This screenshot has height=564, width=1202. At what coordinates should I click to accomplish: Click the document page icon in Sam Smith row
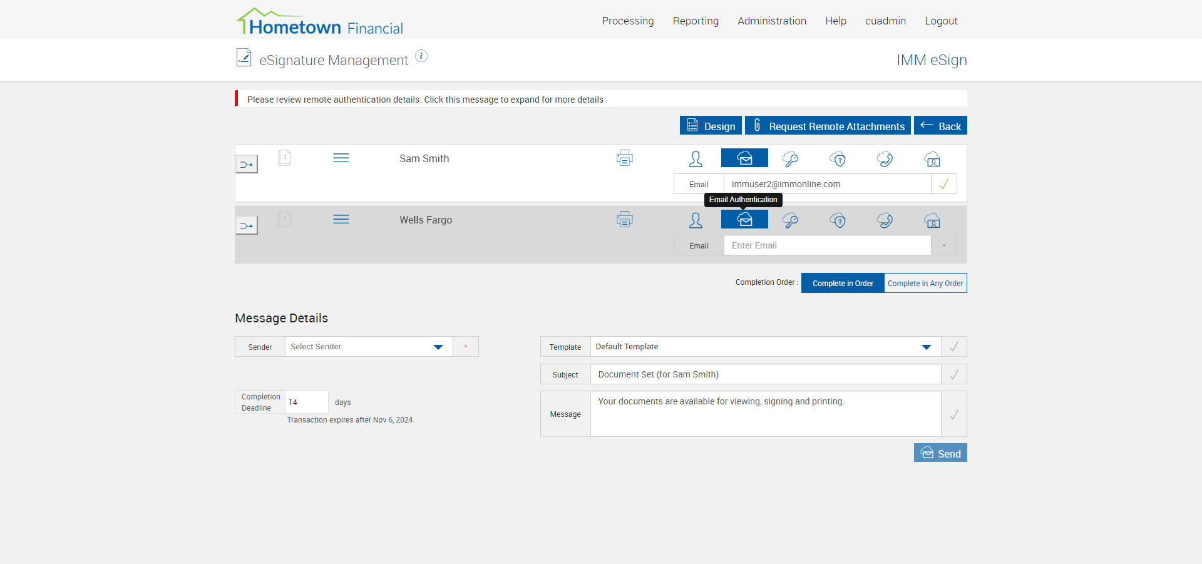pos(284,157)
